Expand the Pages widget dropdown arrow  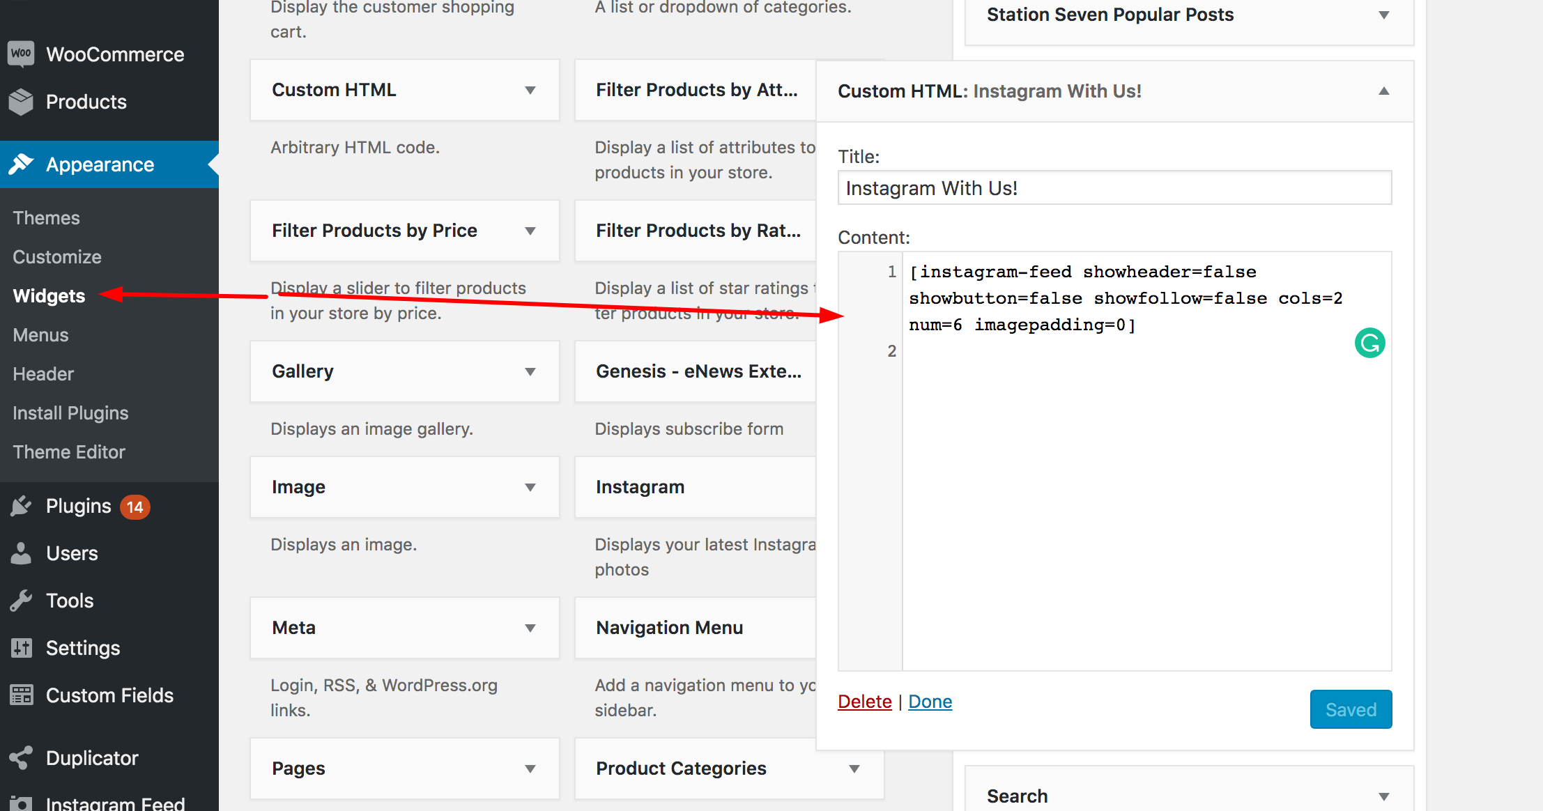point(530,768)
